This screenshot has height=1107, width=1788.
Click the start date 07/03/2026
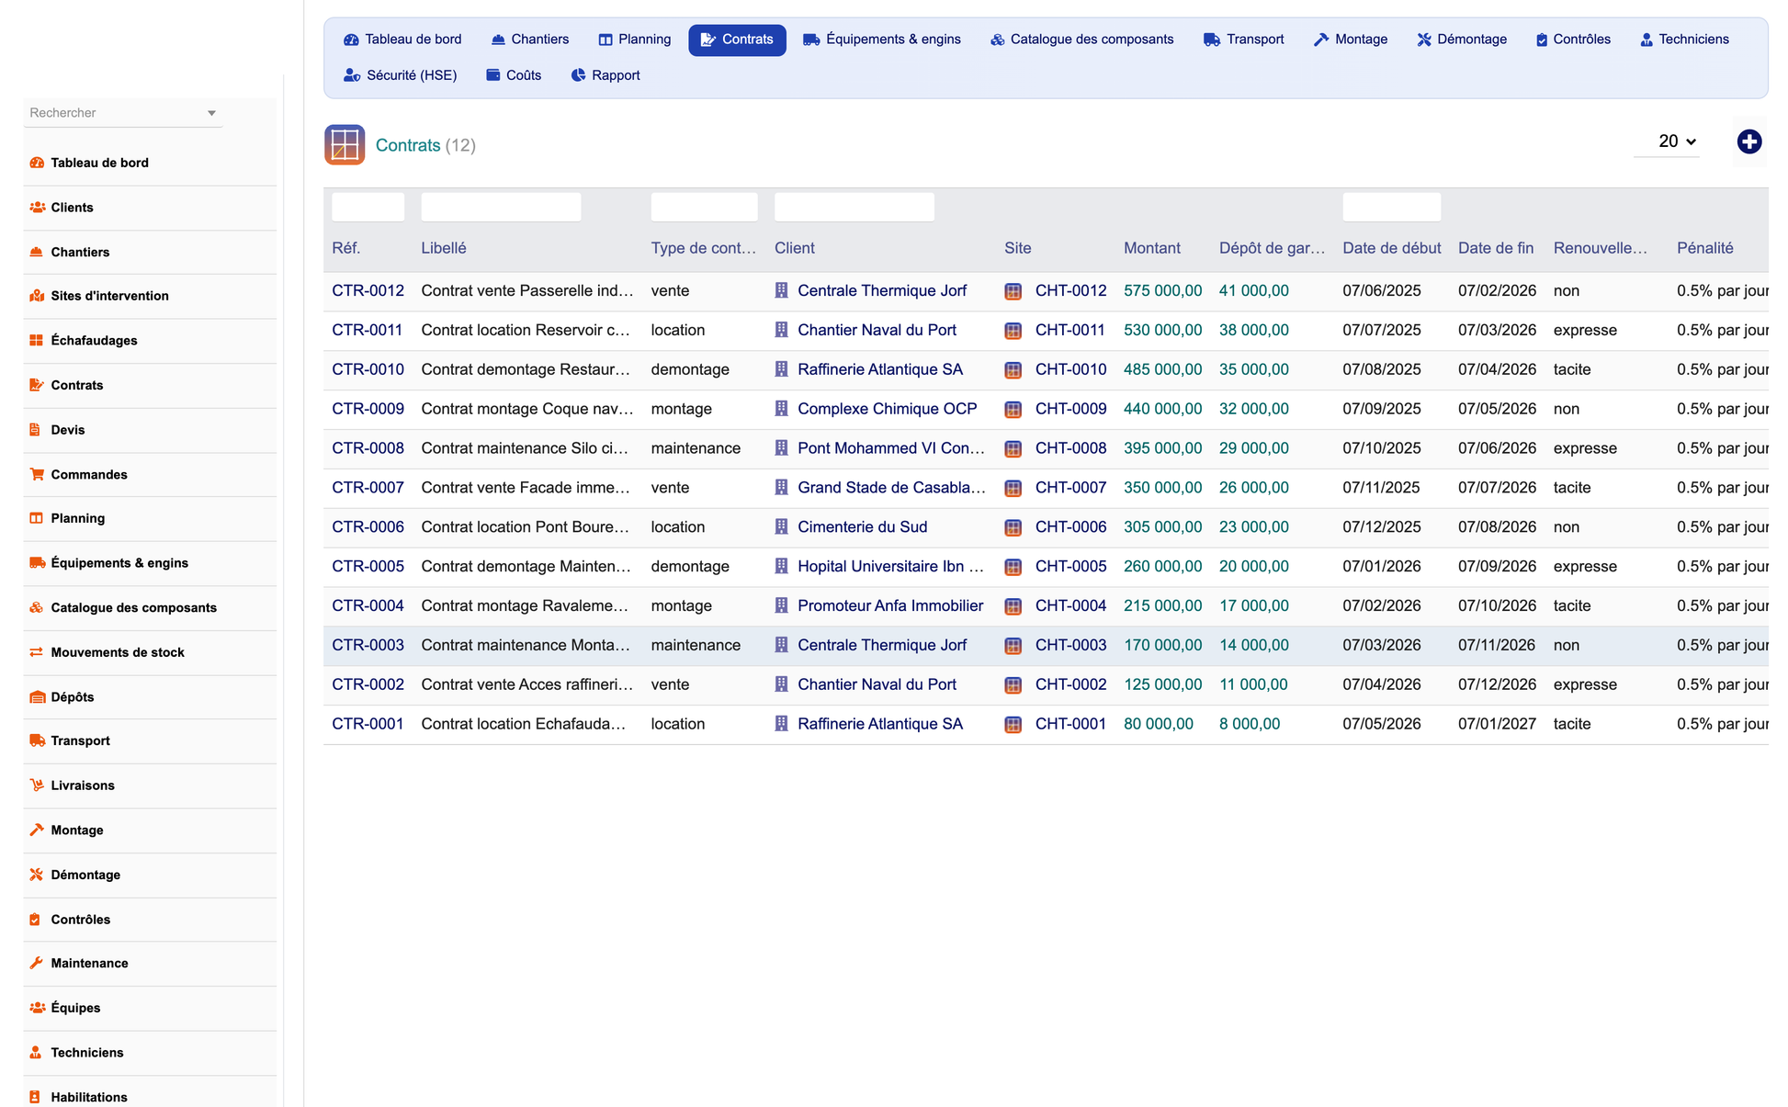(x=1381, y=646)
